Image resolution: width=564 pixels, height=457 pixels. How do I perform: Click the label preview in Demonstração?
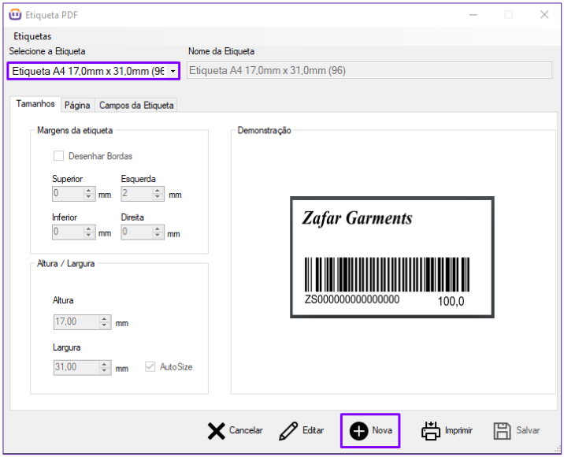(392, 257)
